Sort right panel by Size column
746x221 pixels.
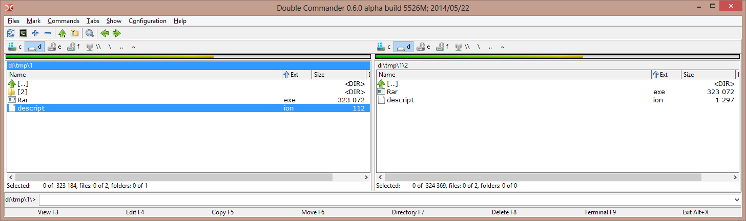coord(708,75)
